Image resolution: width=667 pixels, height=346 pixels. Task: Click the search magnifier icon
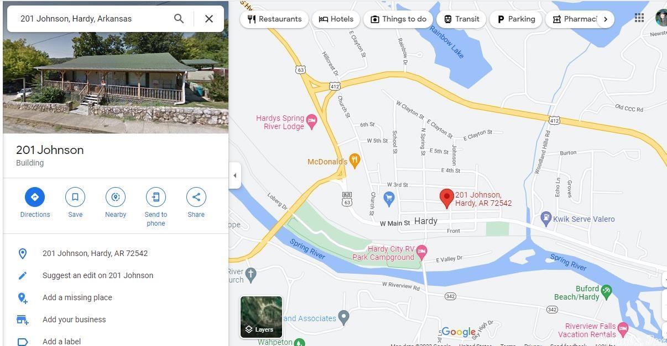click(179, 19)
